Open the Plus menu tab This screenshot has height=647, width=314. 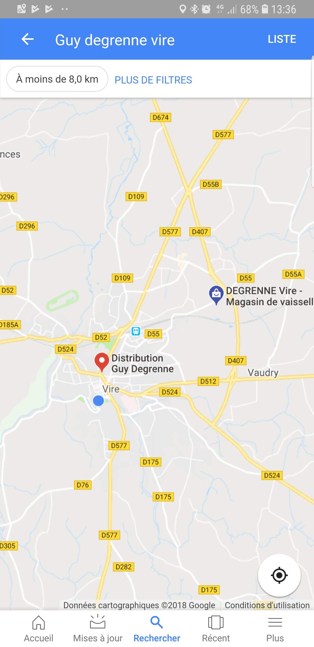coord(275,629)
